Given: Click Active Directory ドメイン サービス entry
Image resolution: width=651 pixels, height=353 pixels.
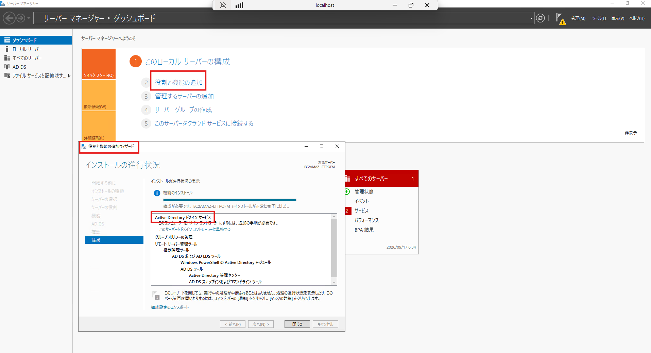Looking at the screenshot, I should click(x=183, y=217).
